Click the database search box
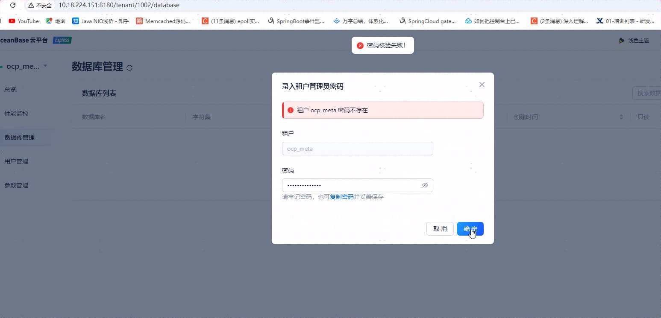 pos(646,93)
